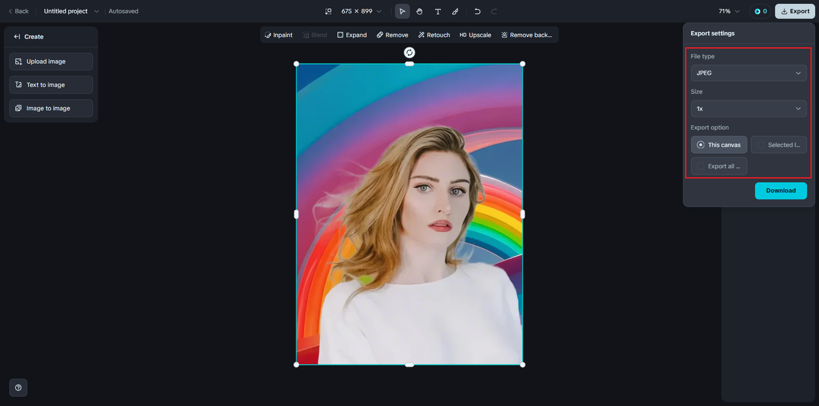Open Text to image
The image size is (819, 406).
tap(51, 85)
